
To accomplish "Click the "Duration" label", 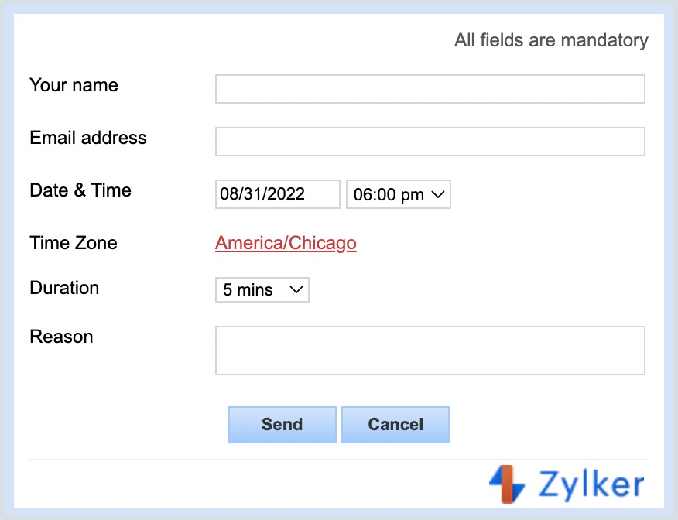I will (64, 288).
